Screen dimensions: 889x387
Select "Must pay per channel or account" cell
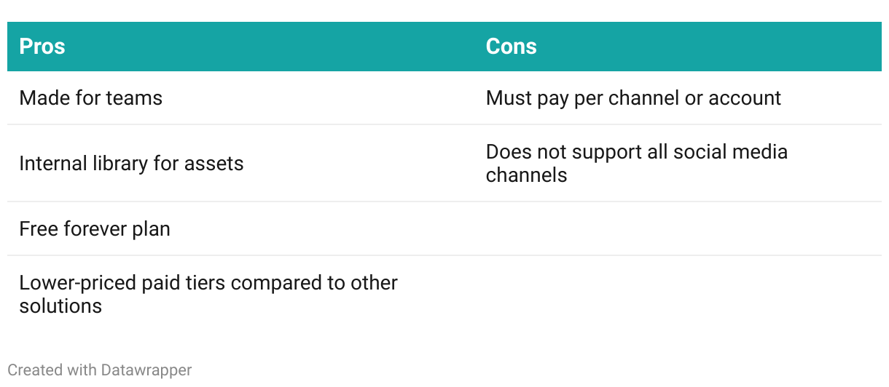click(633, 98)
